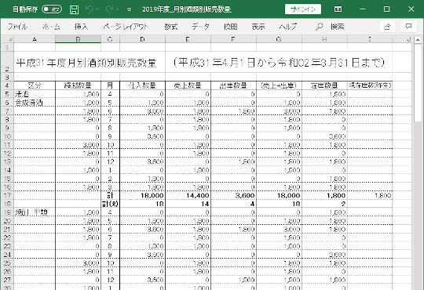
Task: Minimize the Excel window
Action: [363, 9]
